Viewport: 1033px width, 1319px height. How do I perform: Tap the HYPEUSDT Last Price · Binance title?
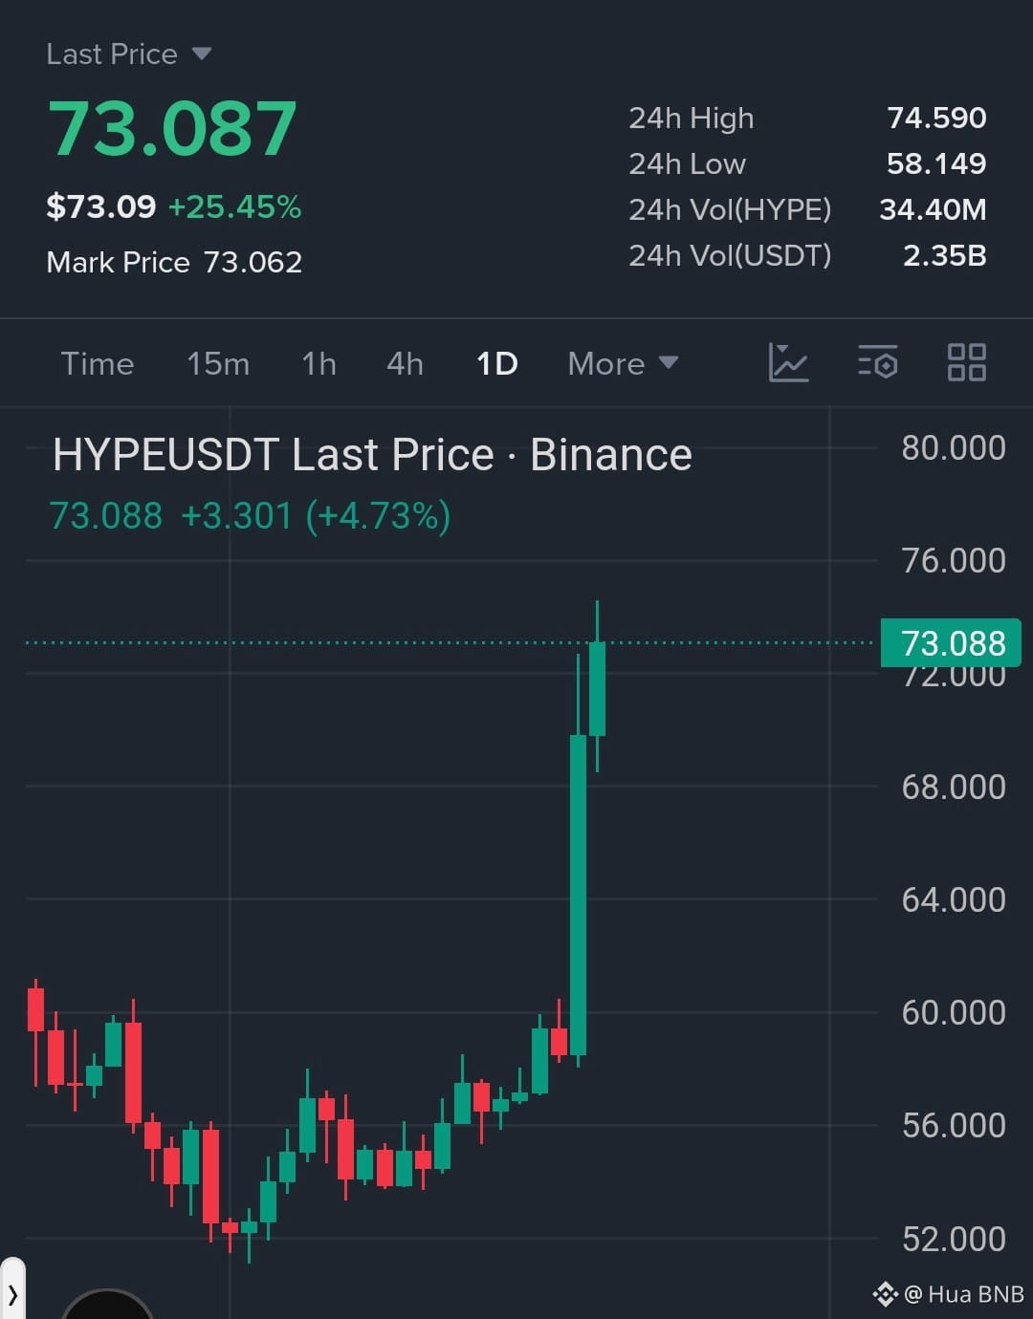pyautogui.click(x=372, y=455)
